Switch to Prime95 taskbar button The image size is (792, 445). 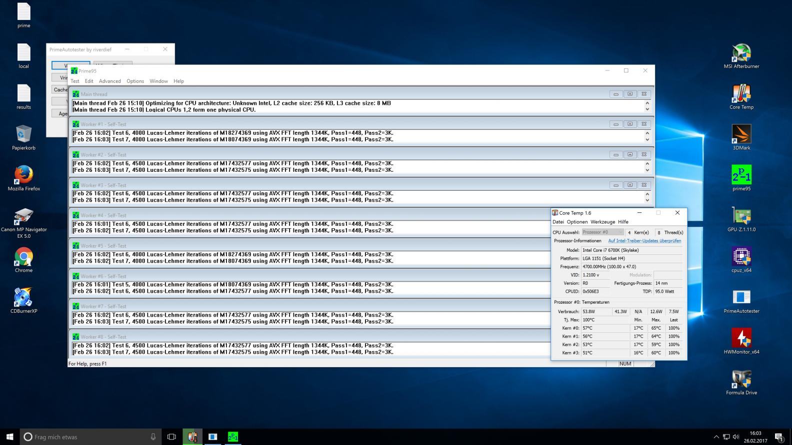click(x=232, y=437)
